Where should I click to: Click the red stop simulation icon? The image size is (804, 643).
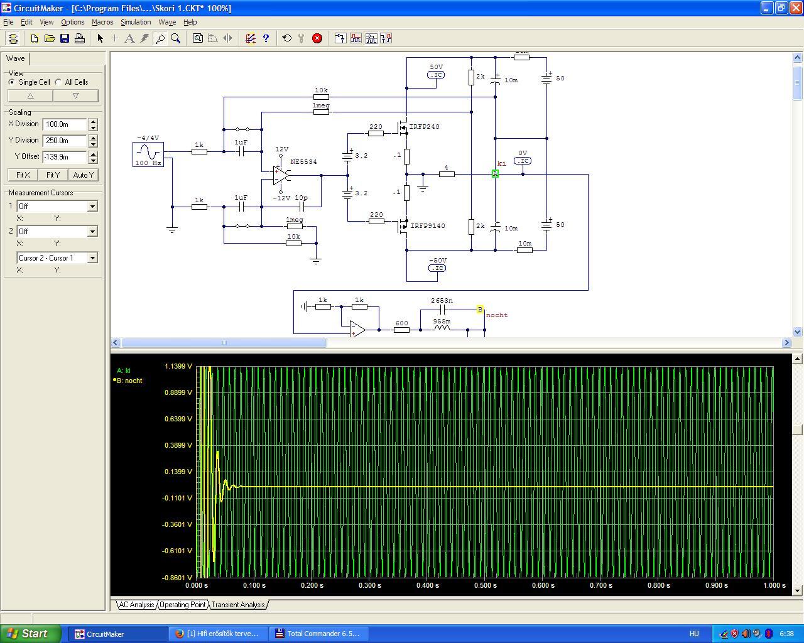pyautogui.click(x=317, y=38)
